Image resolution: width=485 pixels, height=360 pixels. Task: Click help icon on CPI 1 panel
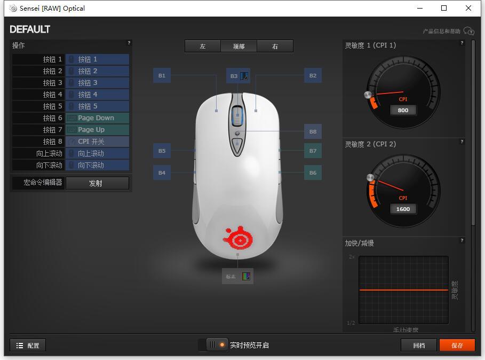462,43
